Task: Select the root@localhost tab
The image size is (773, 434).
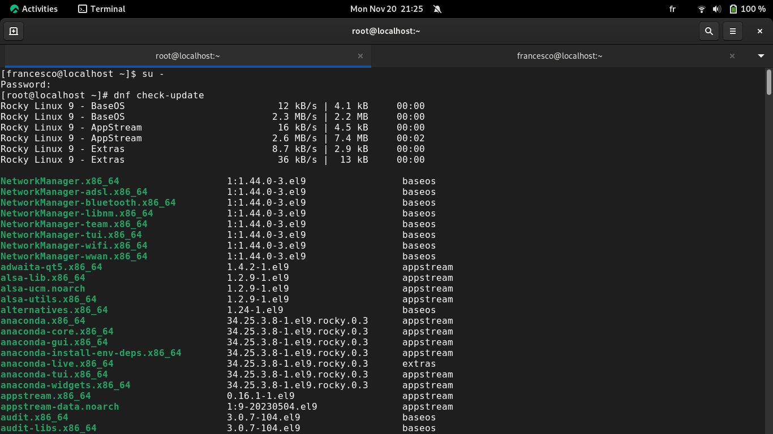Action: pos(187,56)
